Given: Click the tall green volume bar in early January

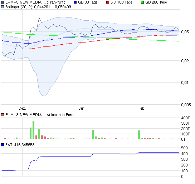Looking at the screenshot, I should click(x=93, y=135).
